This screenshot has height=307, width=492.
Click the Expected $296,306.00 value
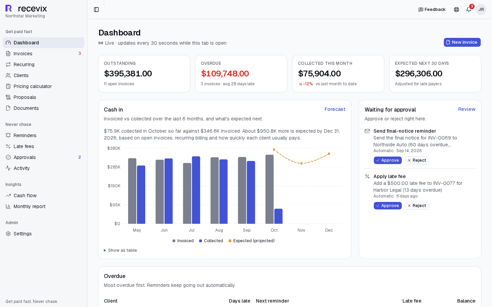point(419,74)
